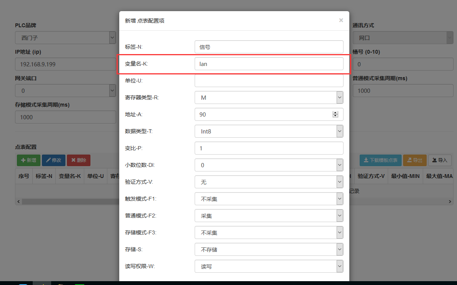Click 下载模板点表 download button
Viewport: 457px width, 285px height.
point(380,160)
